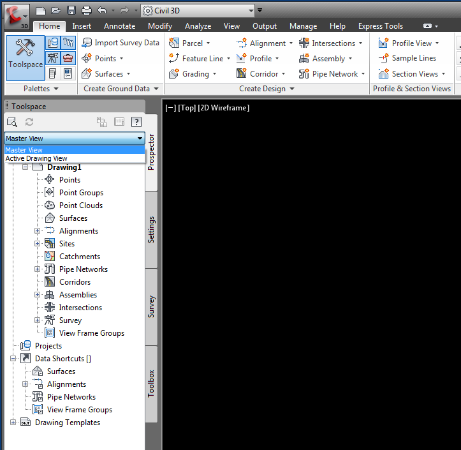This screenshot has width=461, height=450.
Task: Switch to the Modify ribbon tab
Action: coord(160,26)
